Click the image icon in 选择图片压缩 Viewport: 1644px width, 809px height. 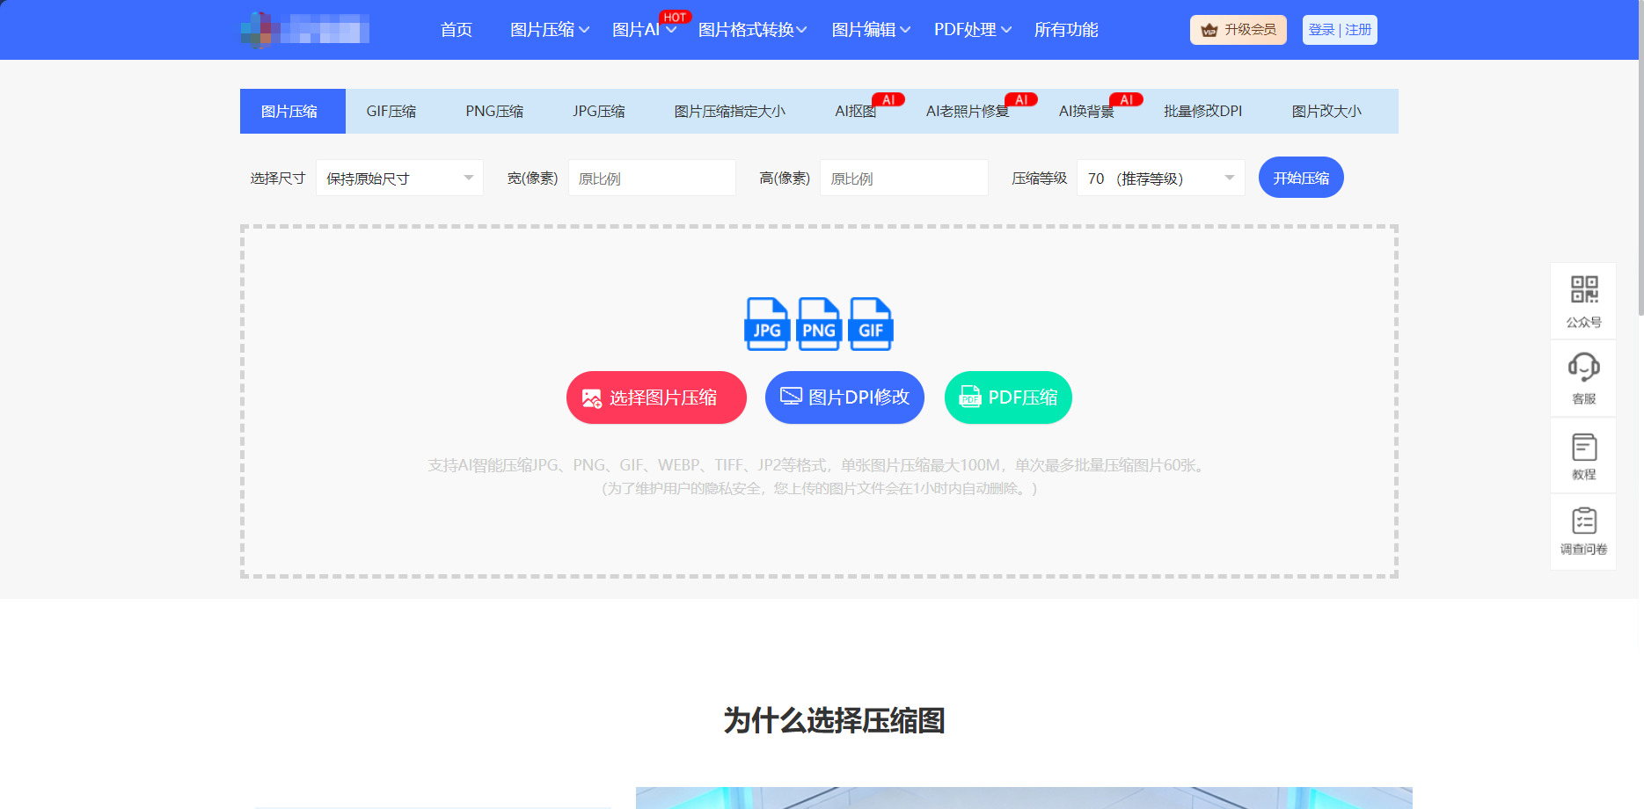tap(592, 398)
